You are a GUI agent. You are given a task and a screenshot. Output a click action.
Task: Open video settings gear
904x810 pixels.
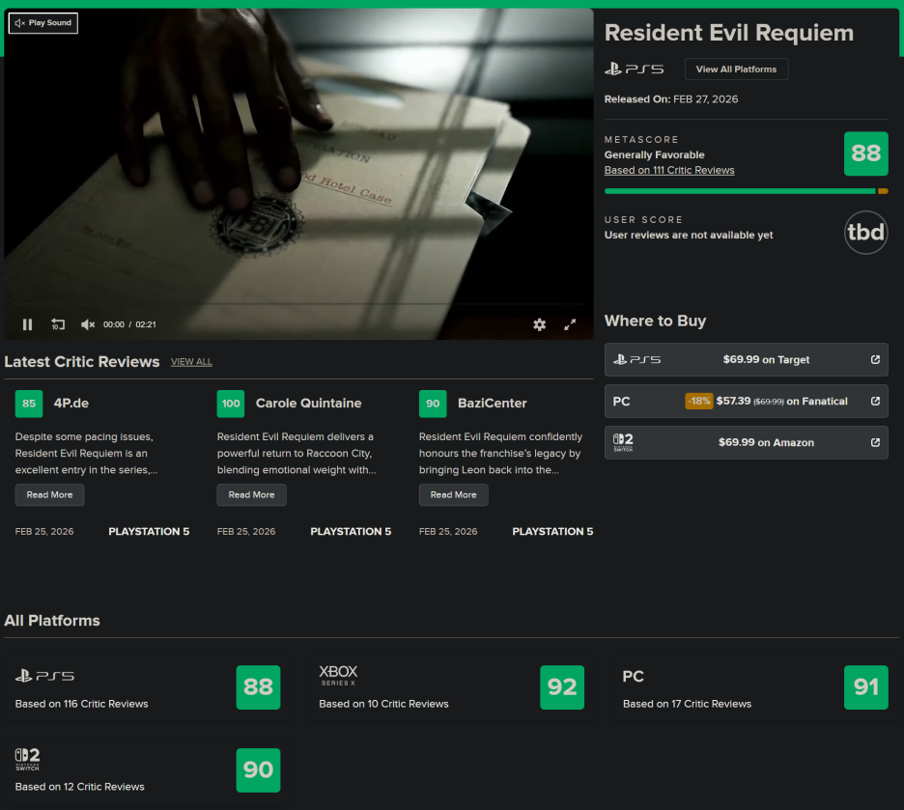pyautogui.click(x=539, y=324)
